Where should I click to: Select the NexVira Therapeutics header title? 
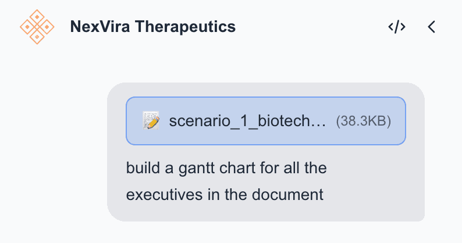152,27
